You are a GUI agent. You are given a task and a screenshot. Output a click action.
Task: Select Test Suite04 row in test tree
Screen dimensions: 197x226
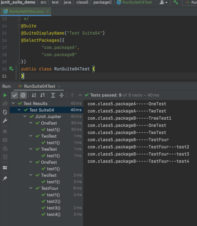46,110
